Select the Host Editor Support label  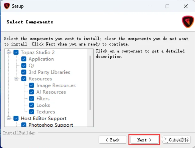pos(44,118)
